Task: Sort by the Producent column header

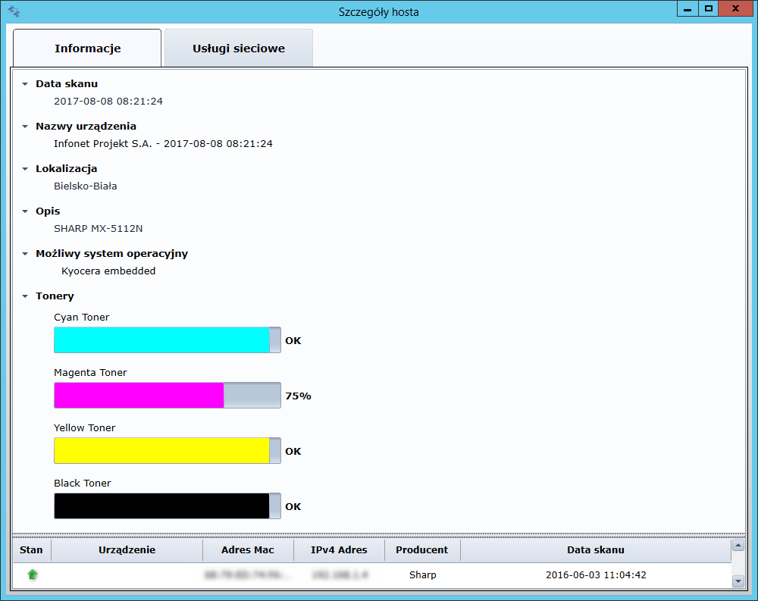Action: click(422, 550)
